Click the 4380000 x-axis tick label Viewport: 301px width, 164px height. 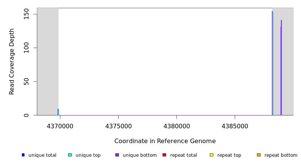(176, 126)
